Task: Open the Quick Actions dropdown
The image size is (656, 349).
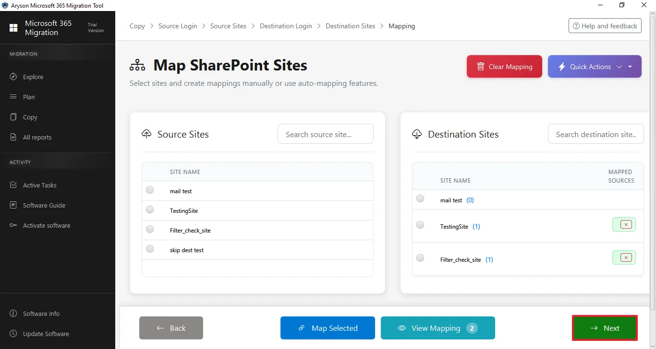Action: coord(590,67)
